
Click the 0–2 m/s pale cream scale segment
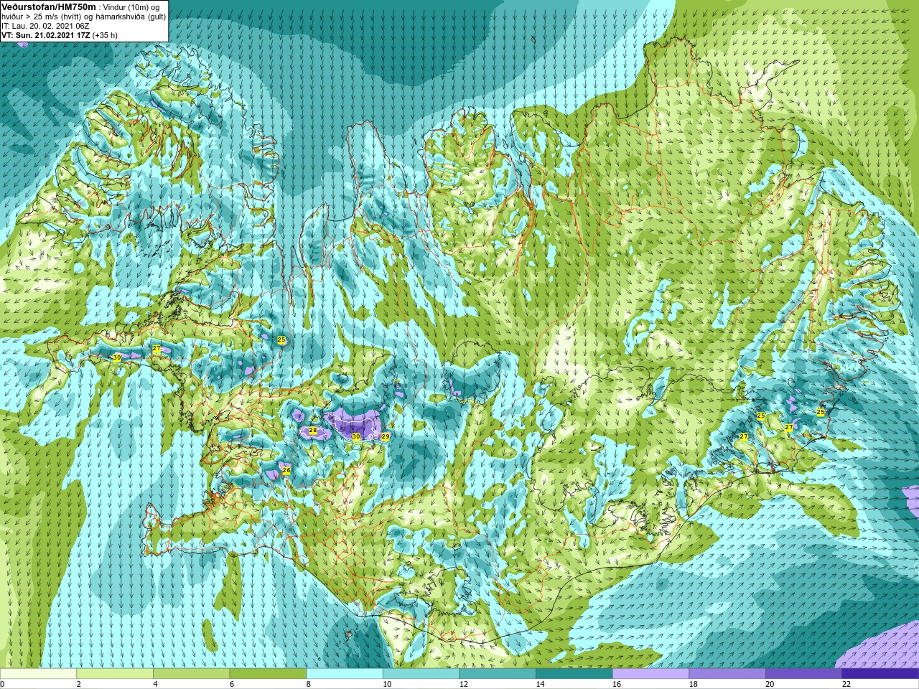pyautogui.click(x=38, y=674)
